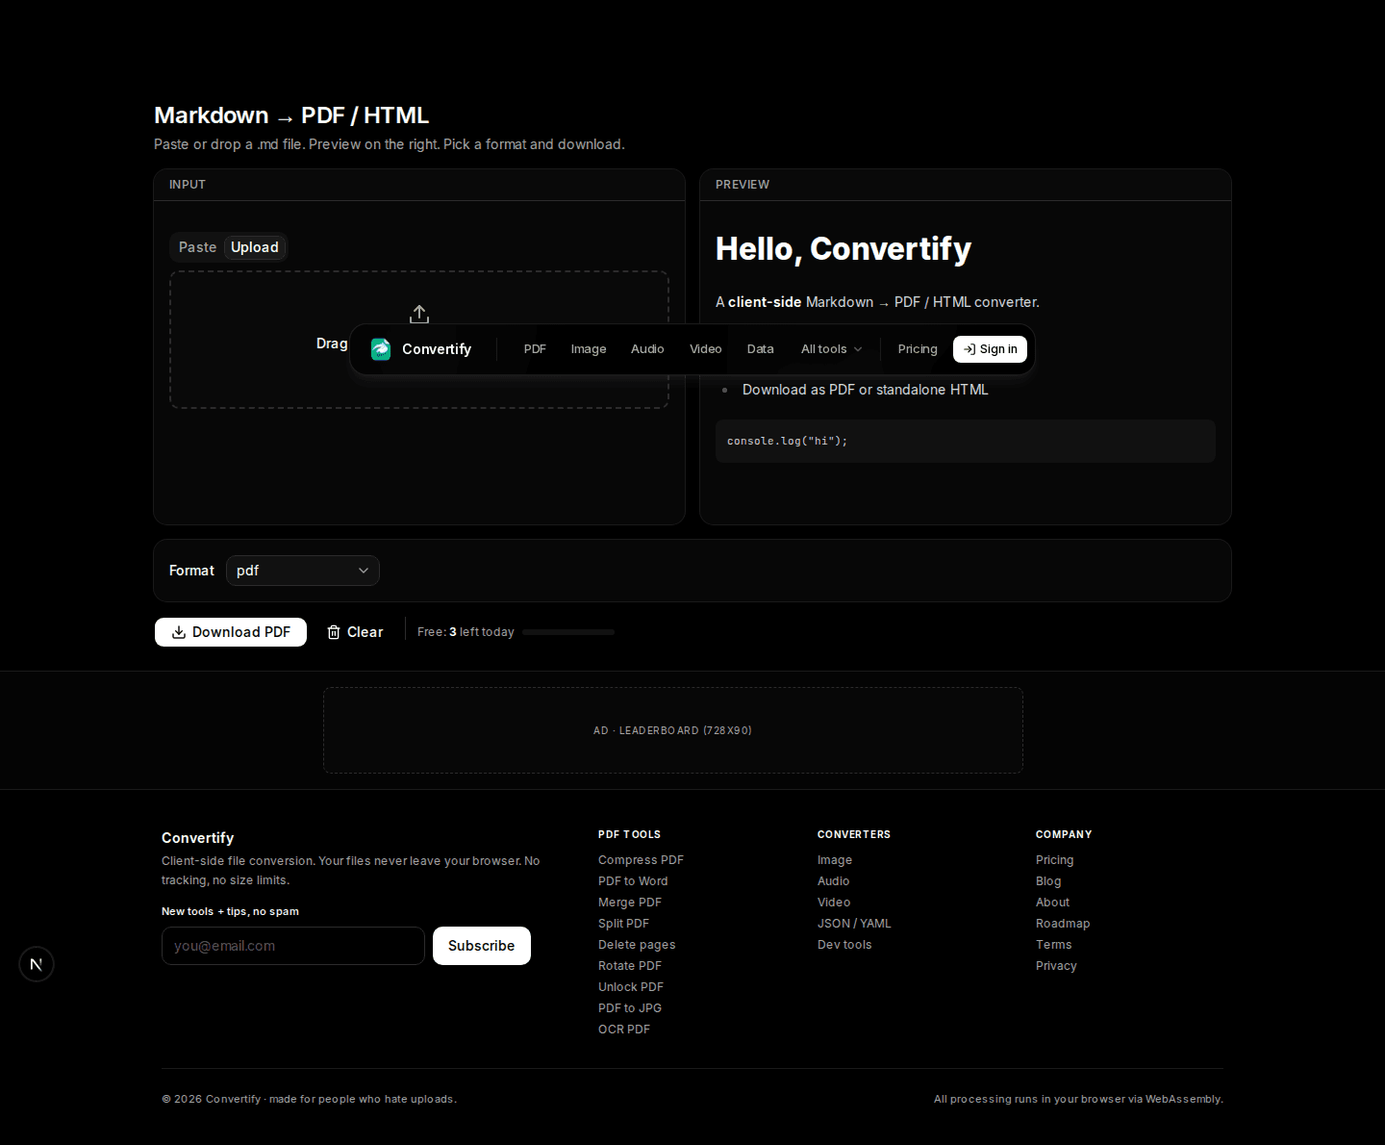Open the Pricing link in navbar
Viewport: 1385px width, 1145px height.
point(918,349)
